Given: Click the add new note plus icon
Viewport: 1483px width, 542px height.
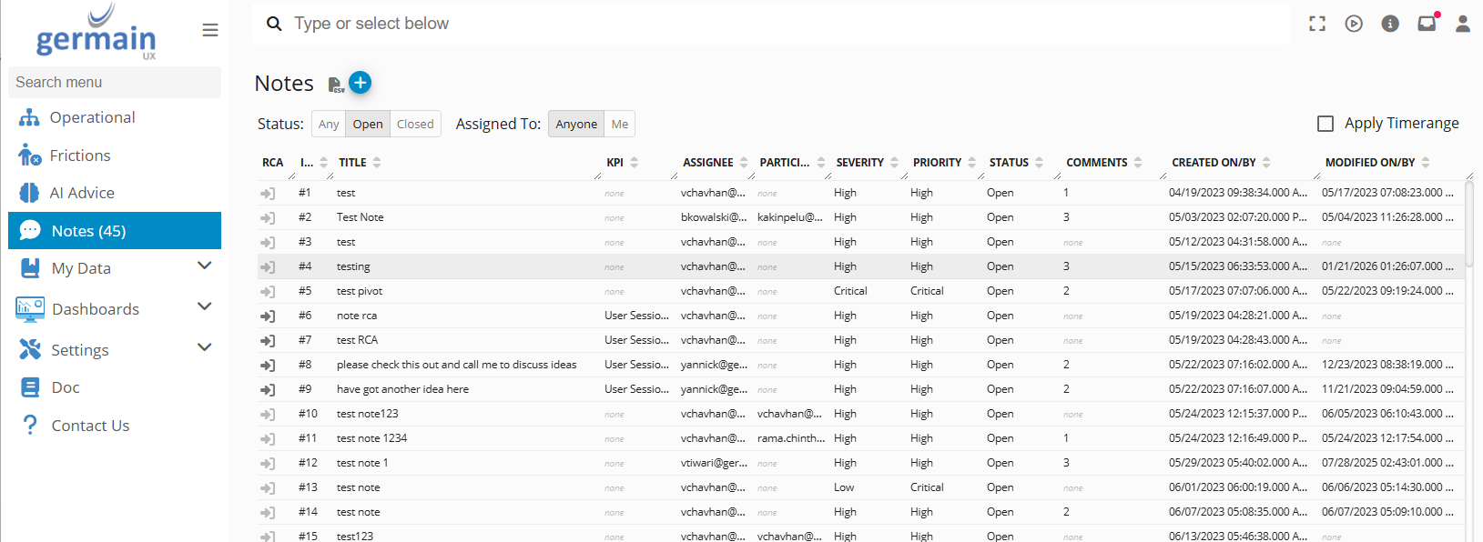Looking at the screenshot, I should 361,83.
